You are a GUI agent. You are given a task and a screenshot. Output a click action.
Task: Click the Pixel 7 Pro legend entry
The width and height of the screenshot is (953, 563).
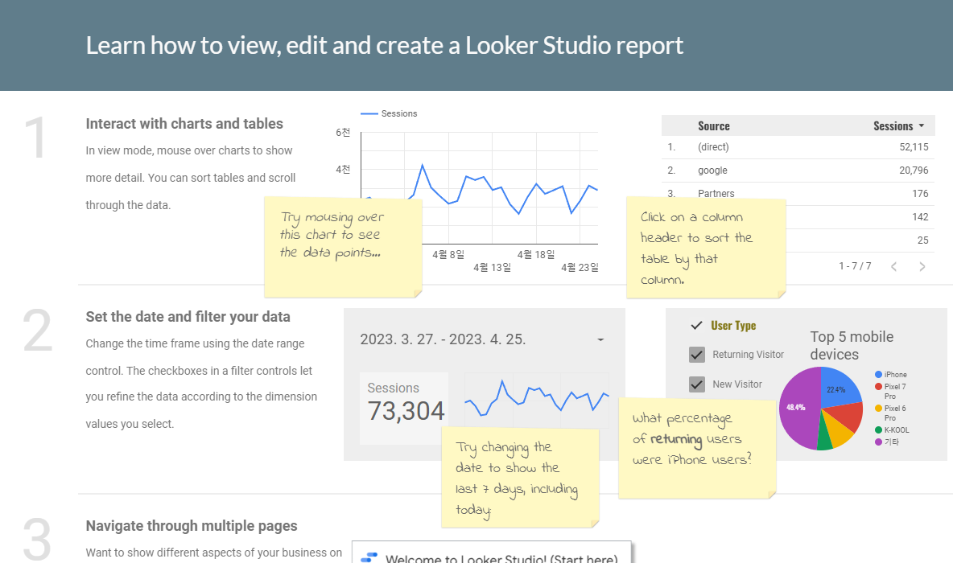(x=891, y=391)
